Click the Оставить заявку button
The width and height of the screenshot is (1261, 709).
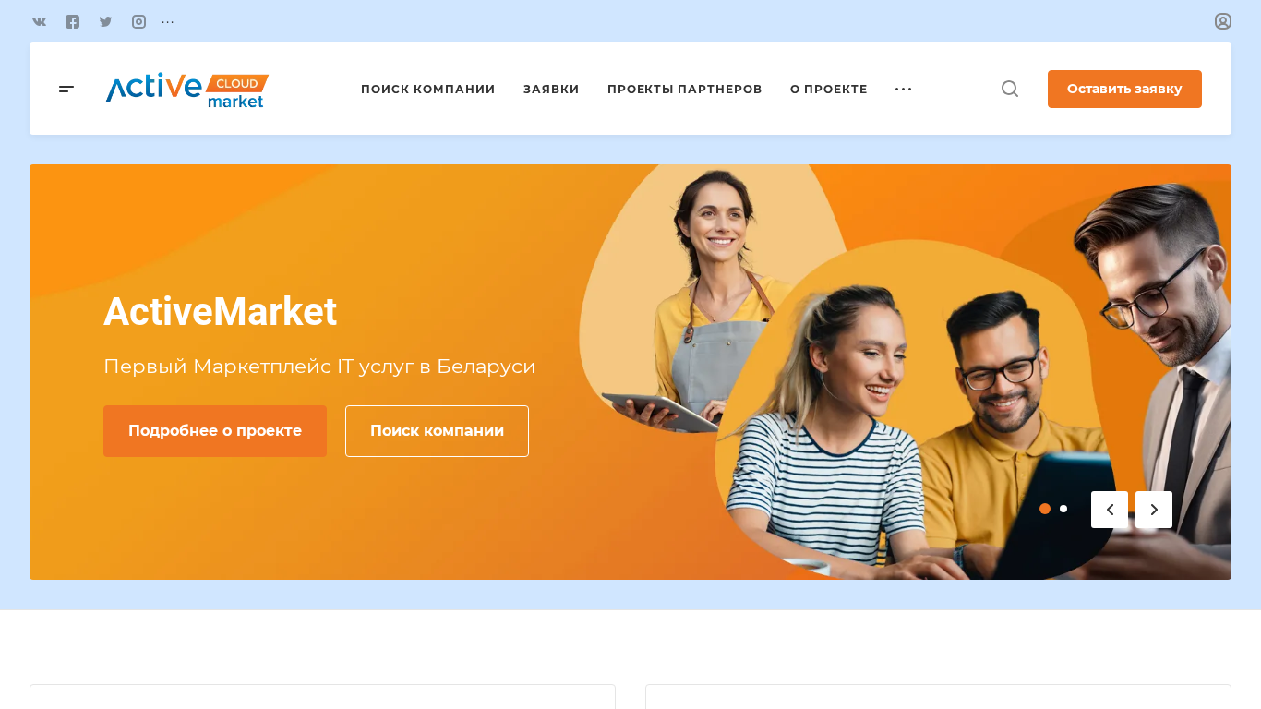click(1124, 89)
